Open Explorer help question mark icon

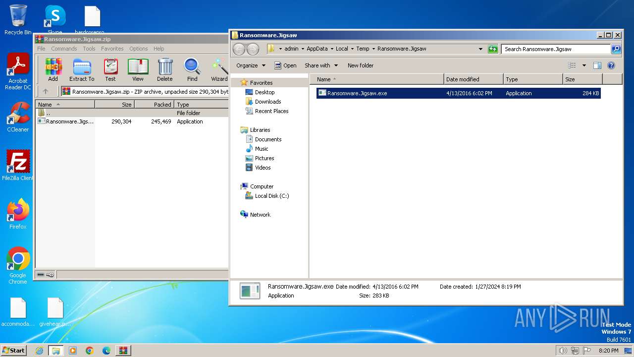pos(611,65)
